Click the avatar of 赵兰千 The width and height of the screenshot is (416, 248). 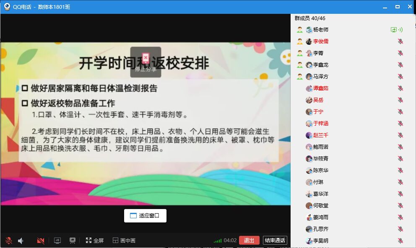point(309,135)
